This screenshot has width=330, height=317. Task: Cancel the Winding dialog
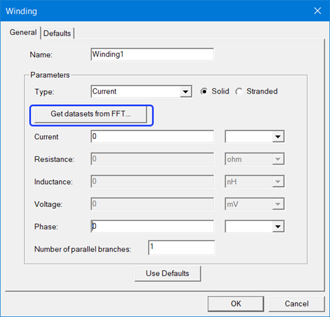pyautogui.click(x=296, y=304)
